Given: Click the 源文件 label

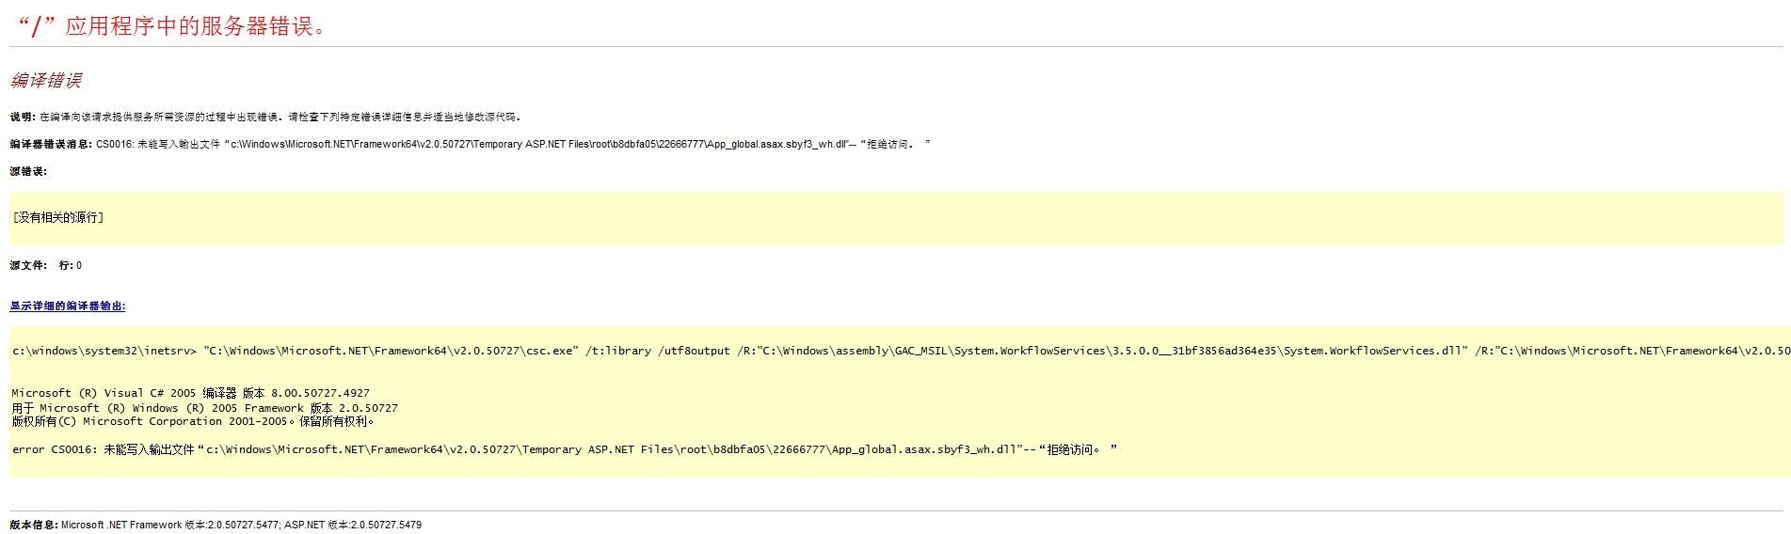Looking at the screenshot, I should tap(27, 266).
